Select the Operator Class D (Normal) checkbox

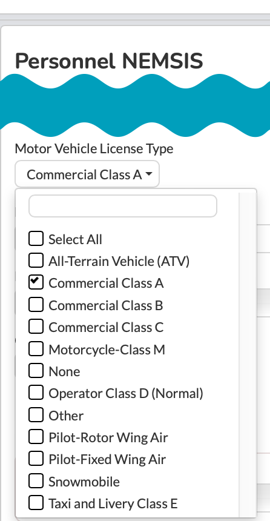36,393
